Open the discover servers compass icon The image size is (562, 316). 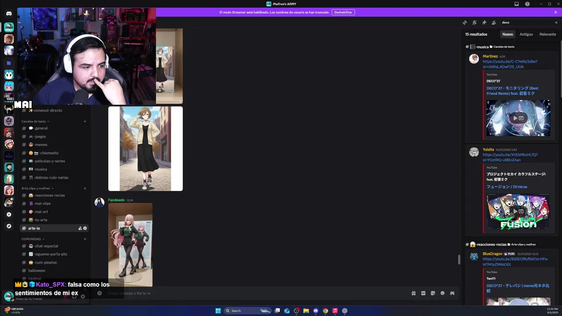[9, 226]
